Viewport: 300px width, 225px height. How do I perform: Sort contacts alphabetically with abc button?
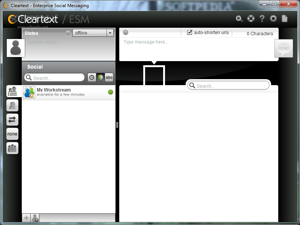pyautogui.click(x=109, y=78)
